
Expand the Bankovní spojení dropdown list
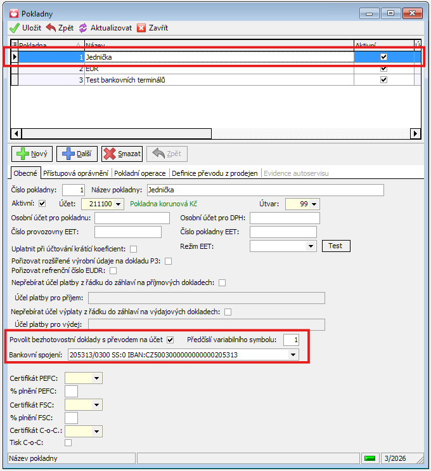293,355
